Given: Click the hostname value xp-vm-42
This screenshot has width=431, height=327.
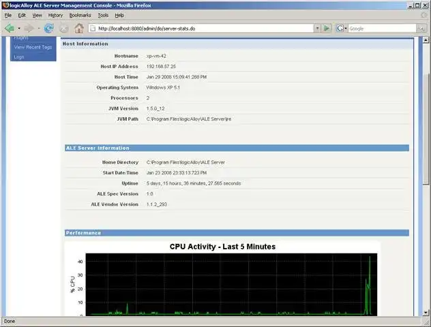Looking at the screenshot, I should (x=156, y=56).
